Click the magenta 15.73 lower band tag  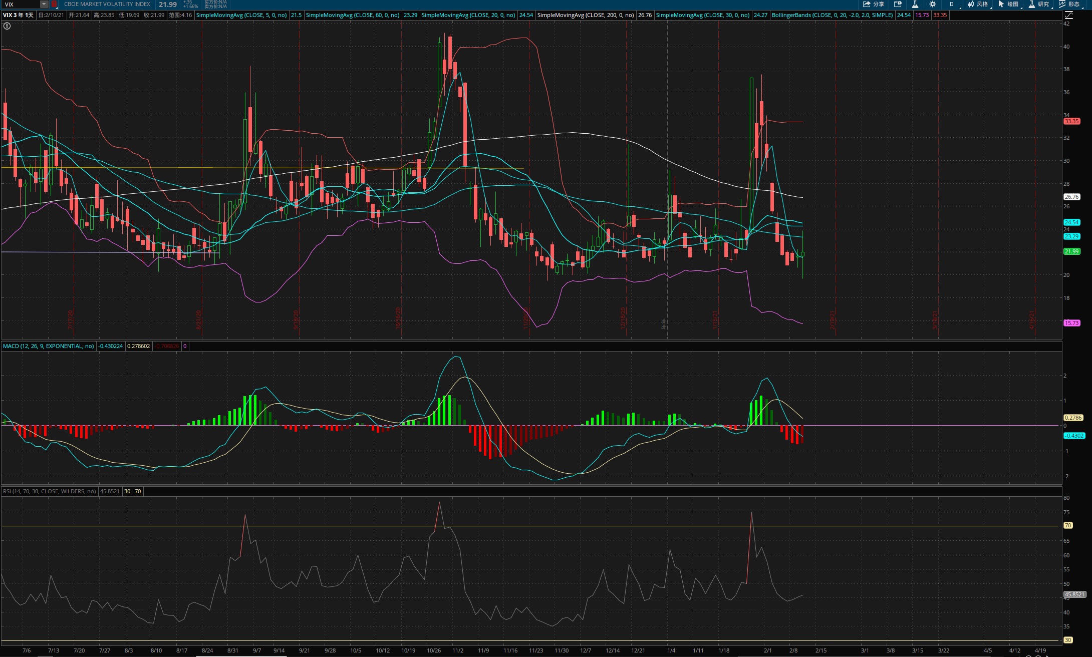tap(1071, 323)
